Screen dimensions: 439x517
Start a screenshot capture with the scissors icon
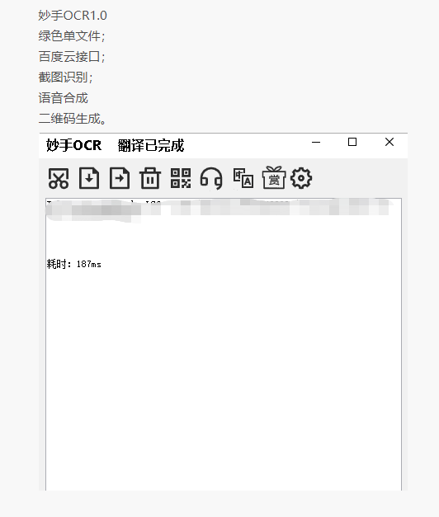pos(59,178)
